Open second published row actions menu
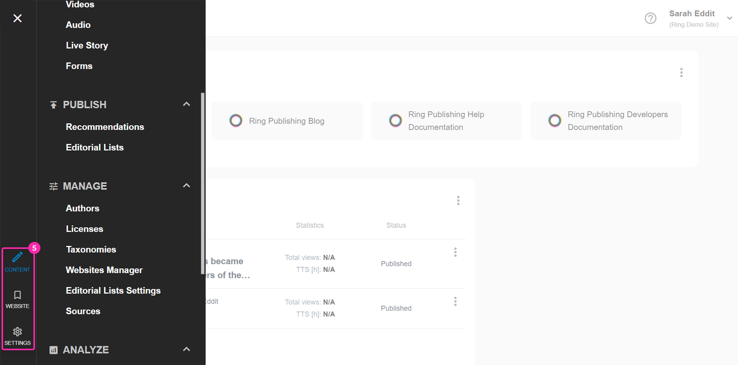Viewport: 738px width, 365px height. pyautogui.click(x=455, y=302)
